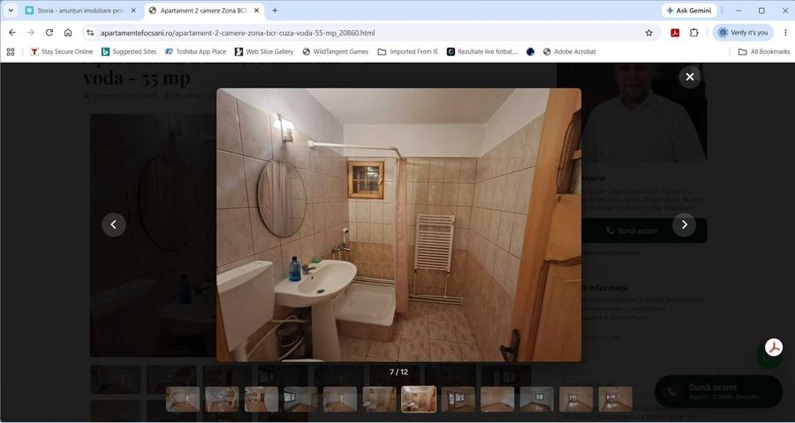795x423 pixels.
Task: Click the floating Adobe Acrobat PDF button
Action: tap(774, 348)
